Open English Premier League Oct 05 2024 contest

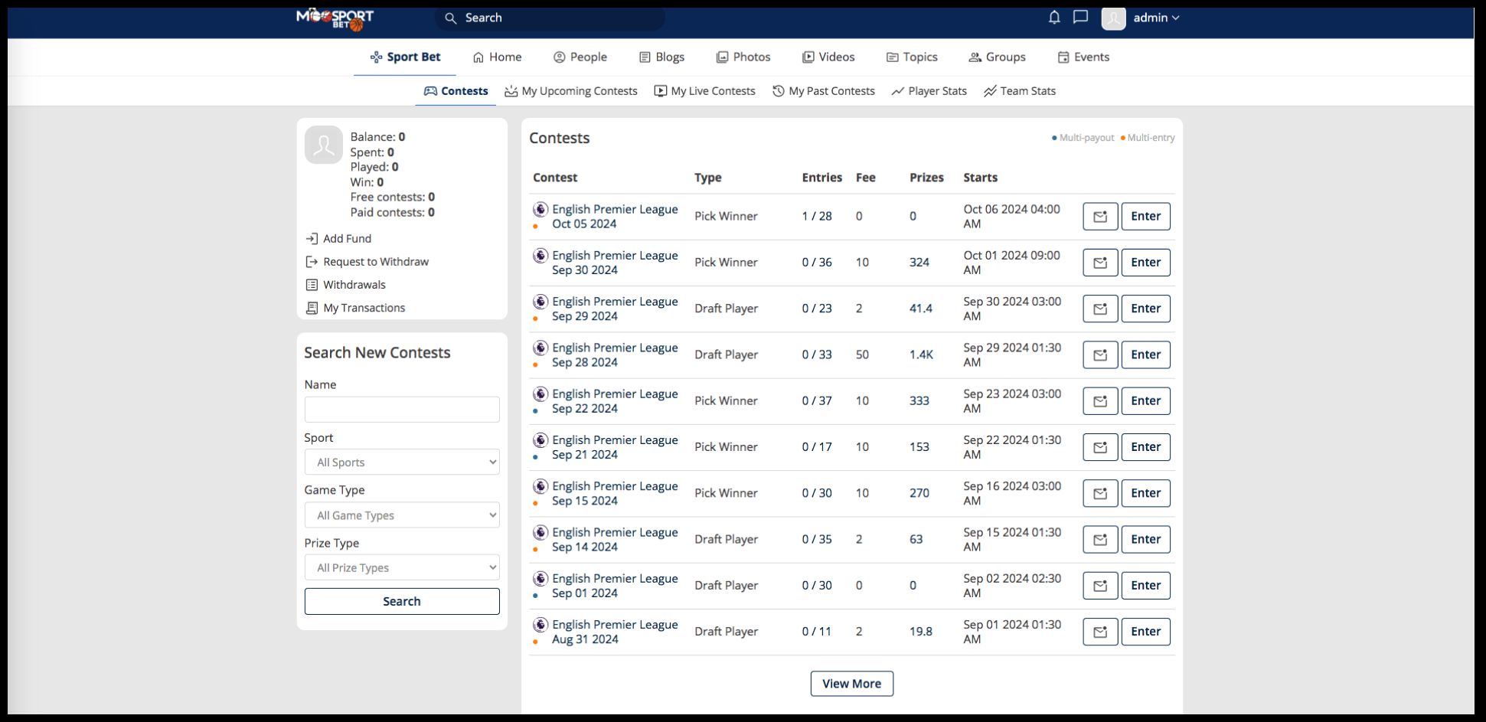(615, 217)
